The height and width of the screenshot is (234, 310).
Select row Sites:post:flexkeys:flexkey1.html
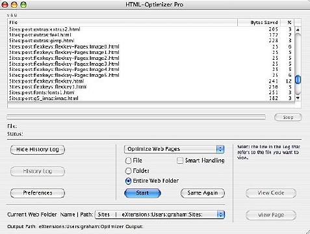click(x=151, y=86)
